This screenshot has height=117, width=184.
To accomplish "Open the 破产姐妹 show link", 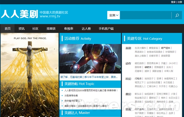I will (166, 48).
